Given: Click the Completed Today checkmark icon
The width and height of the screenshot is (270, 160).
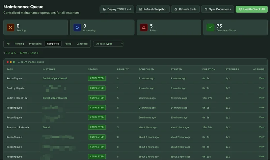Looking at the screenshot, I should pos(210,27).
